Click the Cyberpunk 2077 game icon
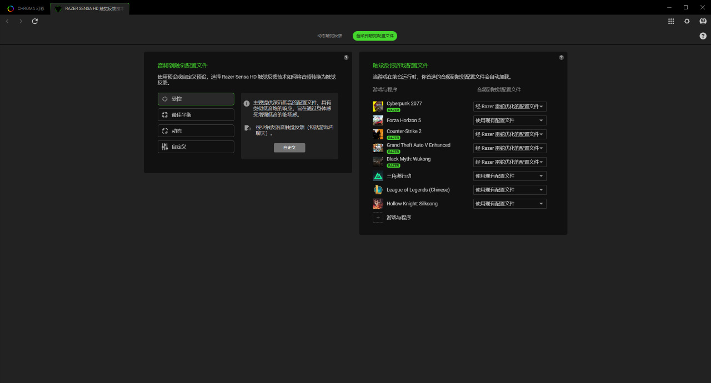 tap(378, 107)
